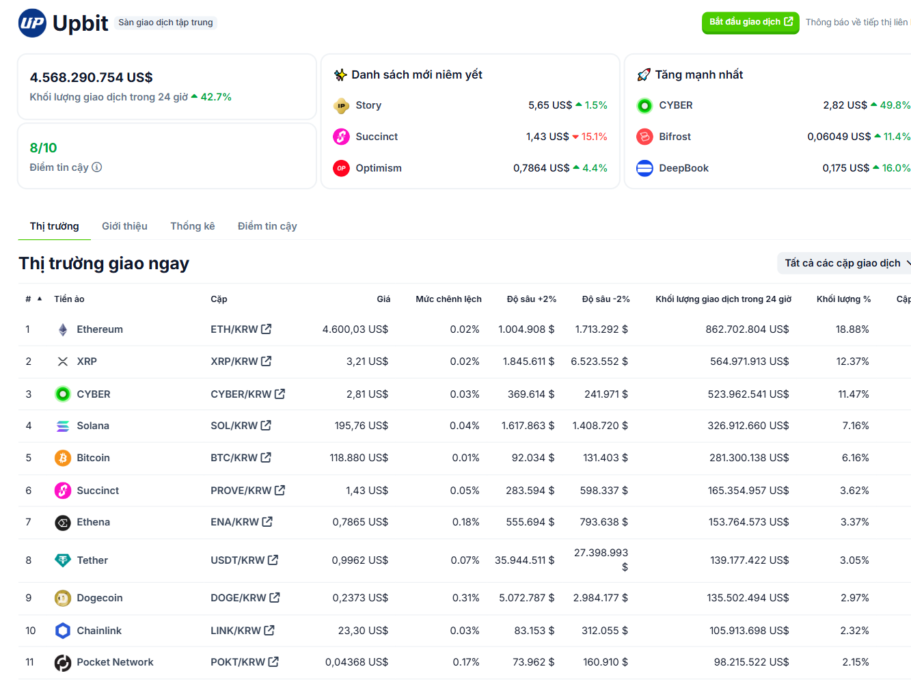Click external link icon beside XRP/KRW
The height and width of the screenshot is (684, 911).
pyautogui.click(x=267, y=361)
